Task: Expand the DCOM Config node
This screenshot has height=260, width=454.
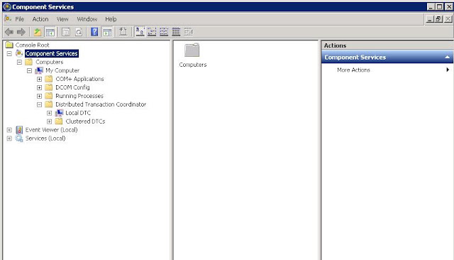Action: pos(40,87)
